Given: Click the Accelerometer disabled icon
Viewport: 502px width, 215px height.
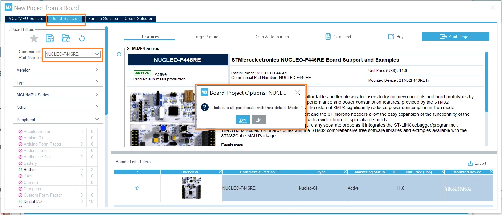Looking at the screenshot, I should (x=20, y=131).
